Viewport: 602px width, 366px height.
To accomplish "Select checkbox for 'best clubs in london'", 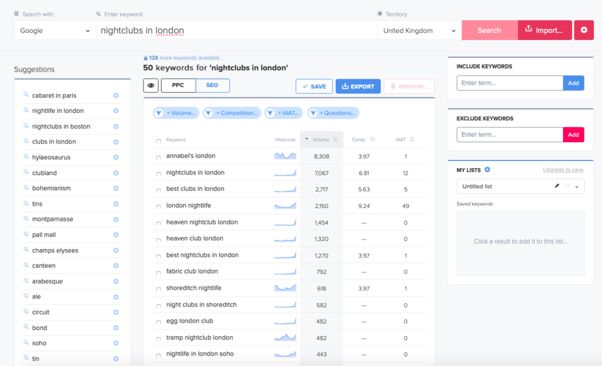I will tap(159, 190).
